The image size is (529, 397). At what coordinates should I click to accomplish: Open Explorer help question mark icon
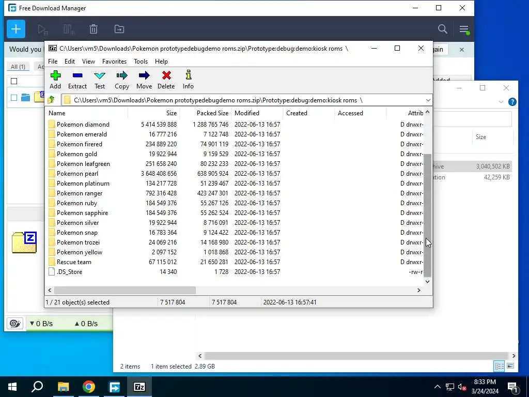(512, 102)
